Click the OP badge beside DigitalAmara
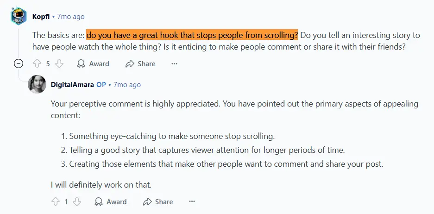Image resolution: width=434 pixels, height=214 pixels. click(x=101, y=85)
